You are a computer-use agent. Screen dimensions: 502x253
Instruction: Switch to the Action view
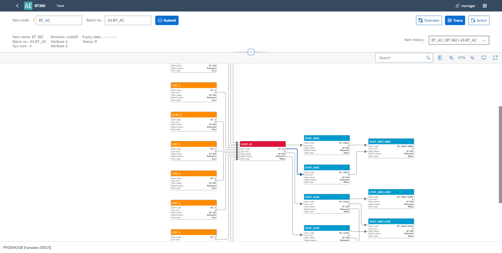click(478, 20)
